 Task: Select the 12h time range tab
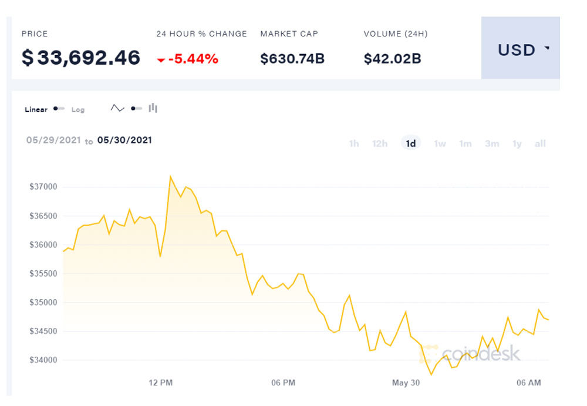[x=380, y=143]
